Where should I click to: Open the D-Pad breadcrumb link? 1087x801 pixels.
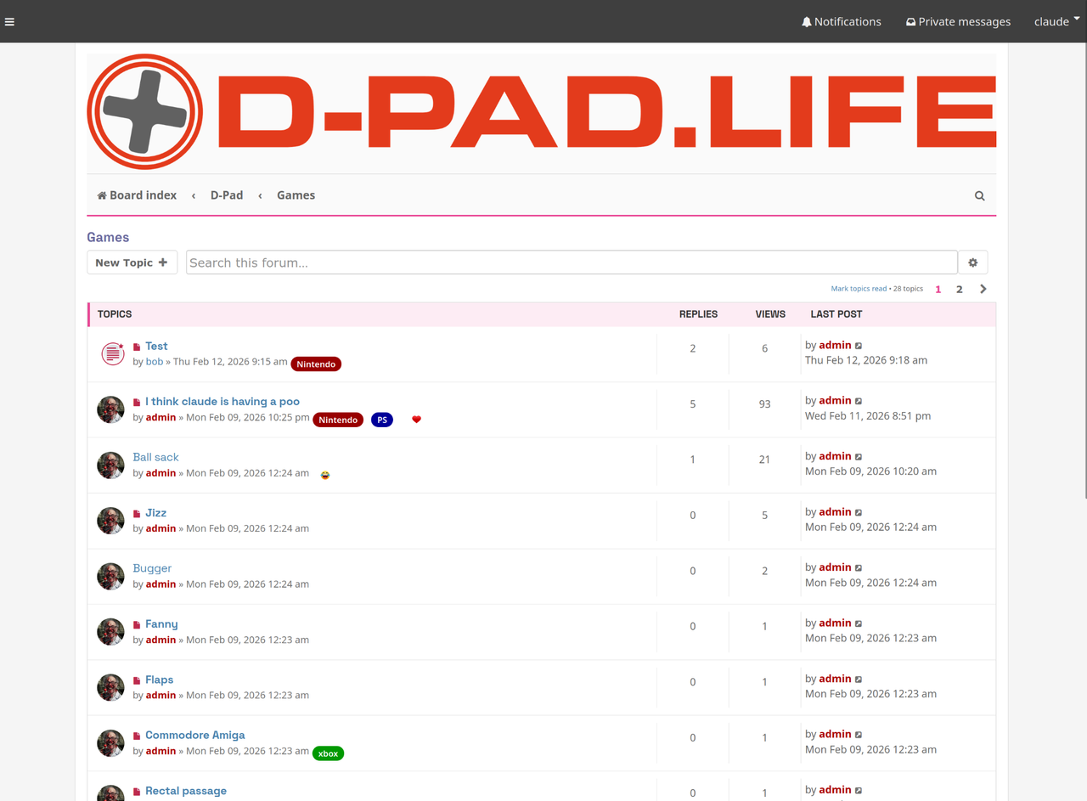point(227,195)
